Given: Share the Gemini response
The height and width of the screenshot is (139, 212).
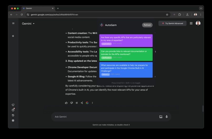Looking at the screenshot, I should [x=82, y=103].
